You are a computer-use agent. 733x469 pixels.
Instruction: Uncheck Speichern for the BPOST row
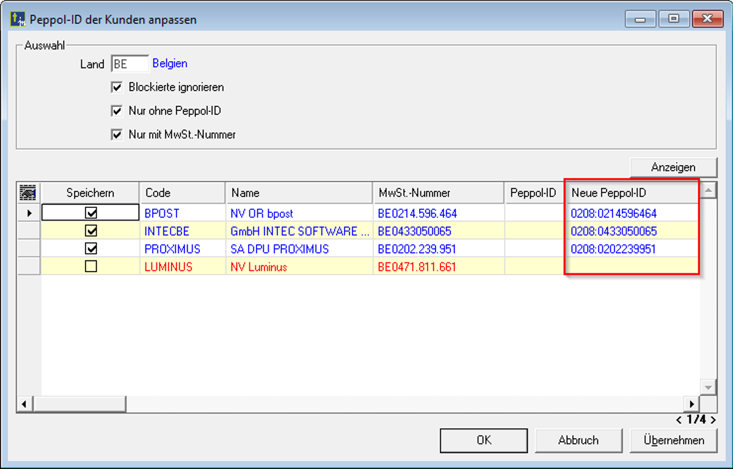(91, 213)
